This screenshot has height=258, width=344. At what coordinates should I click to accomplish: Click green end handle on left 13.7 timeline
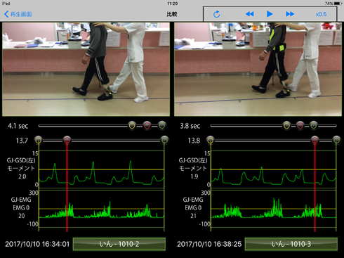pos(164,141)
